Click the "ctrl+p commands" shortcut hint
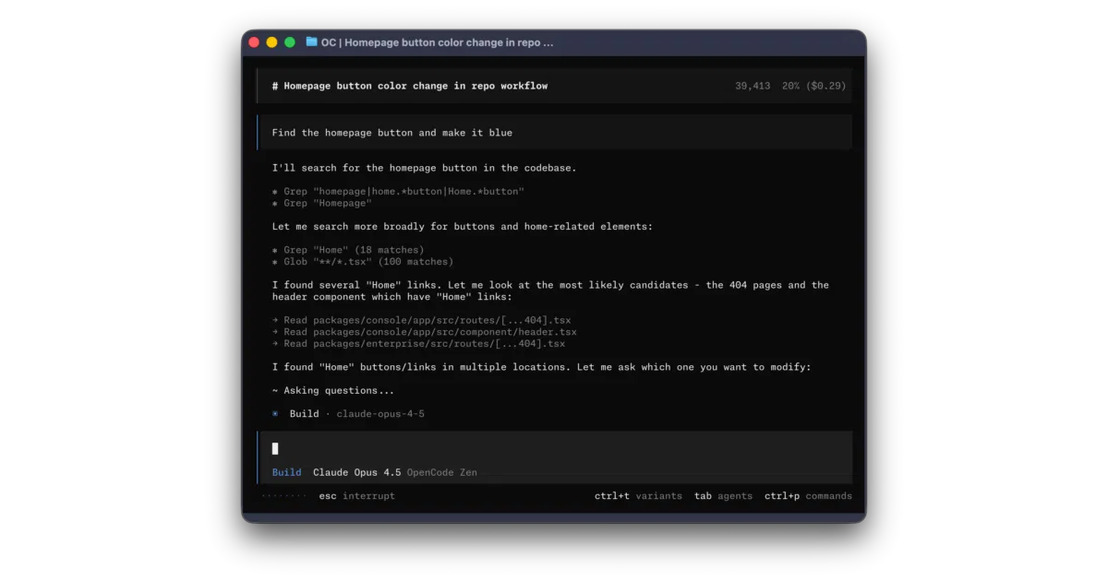Image resolution: width=1108 pixels, height=581 pixels. pos(808,496)
